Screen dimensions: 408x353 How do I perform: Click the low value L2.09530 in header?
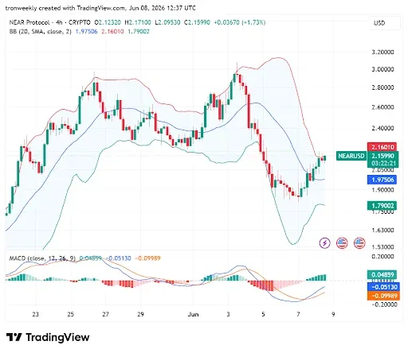point(167,22)
